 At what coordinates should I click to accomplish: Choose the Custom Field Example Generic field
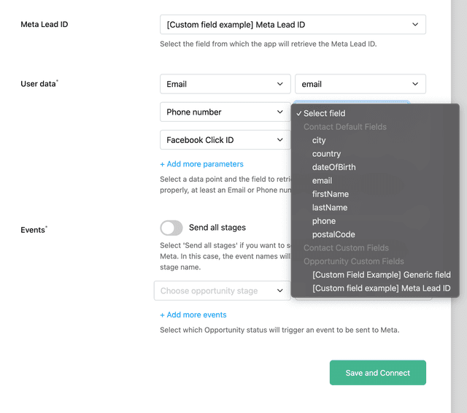pos(381,275)
